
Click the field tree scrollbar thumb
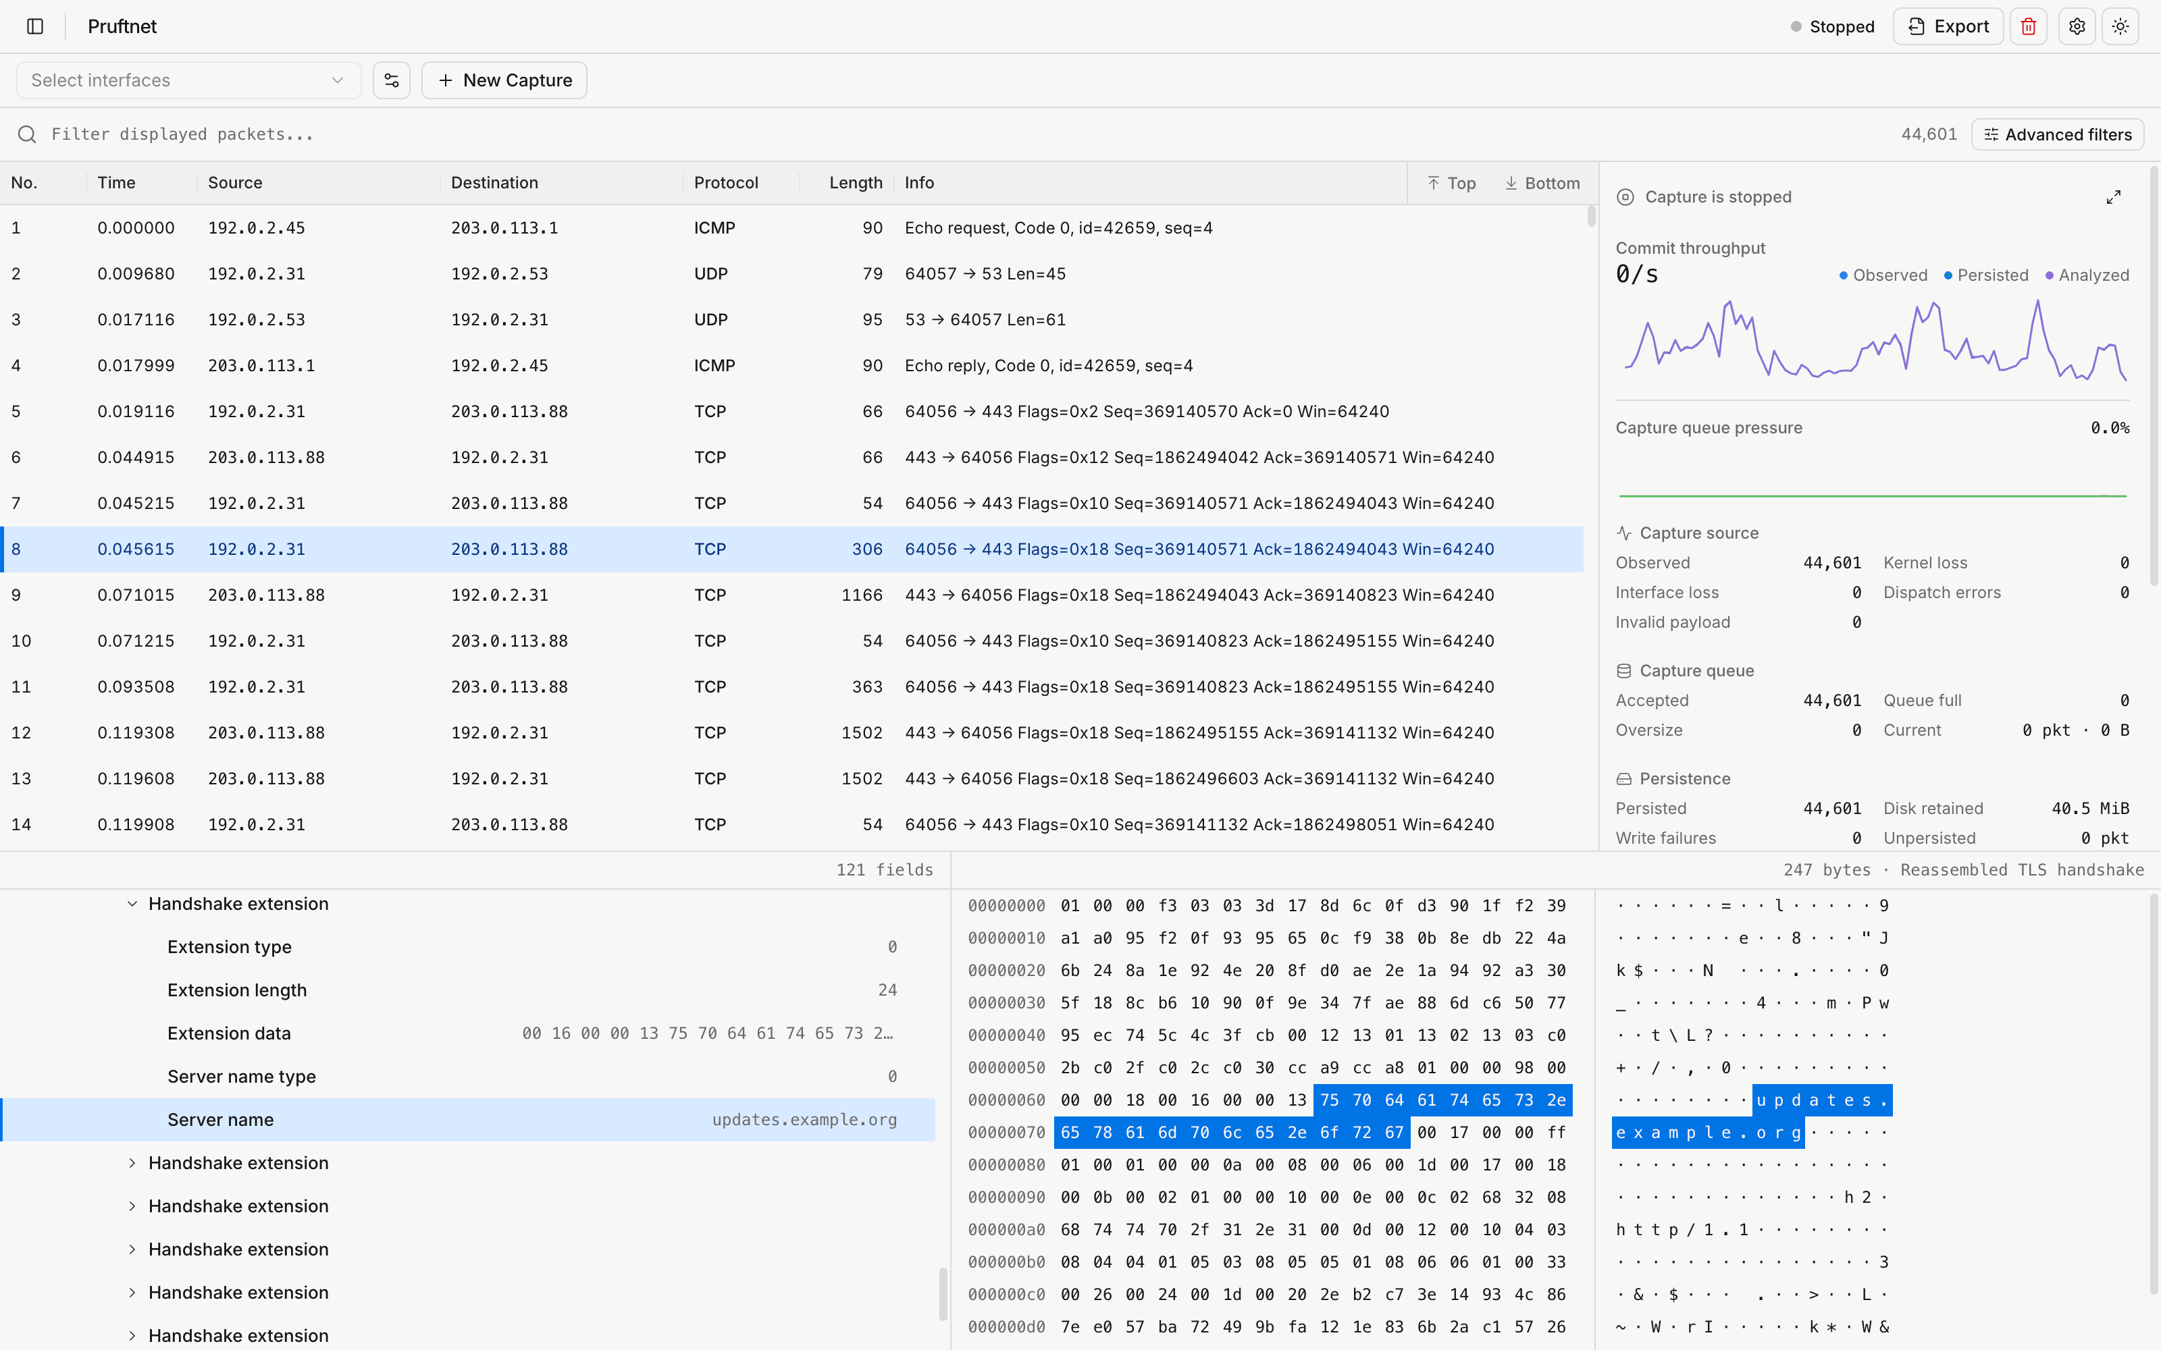pyautogui.click(x=943, y=1295)
